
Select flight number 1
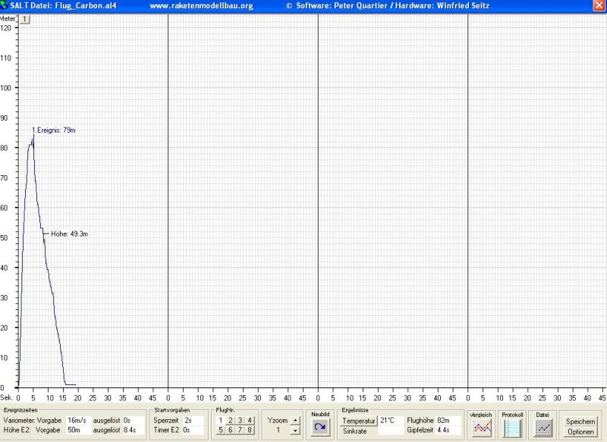pos(221,420)
